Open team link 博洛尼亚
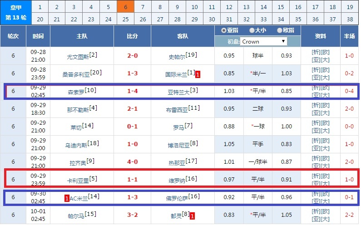This screenshot has height=225, width=361. click(x=178, y=146)
